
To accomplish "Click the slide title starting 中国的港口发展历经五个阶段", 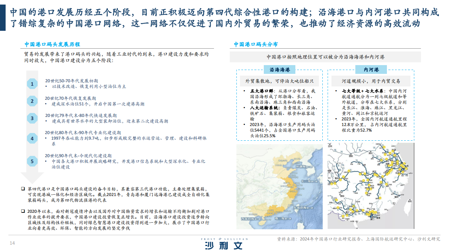I will 224,18.
